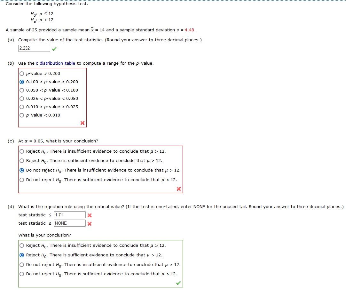Select the p-value > 0.200 option

tap(21, 73)
